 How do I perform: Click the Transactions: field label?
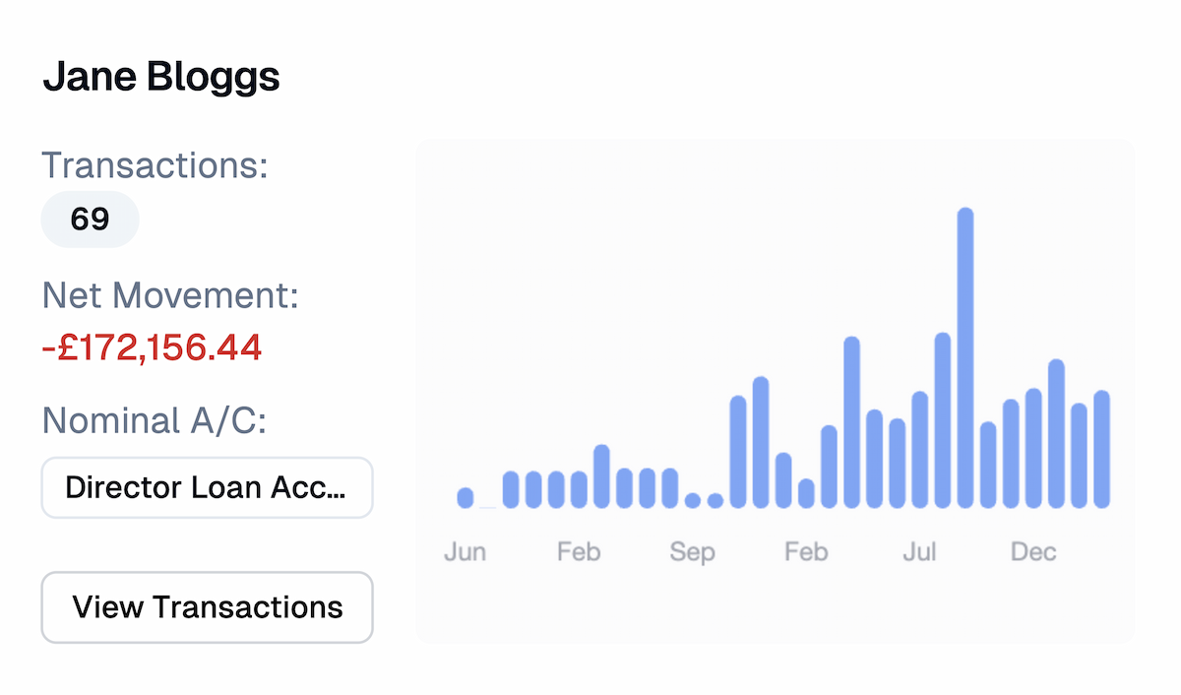(155, 165)
